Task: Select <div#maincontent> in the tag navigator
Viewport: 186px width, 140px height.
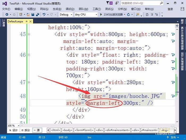Action: pos(117,130)
